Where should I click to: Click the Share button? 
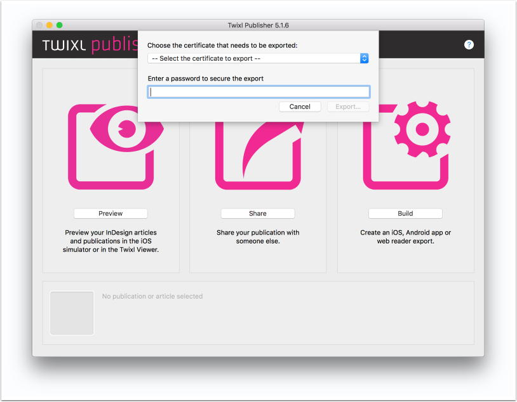[x=257, y=213]
